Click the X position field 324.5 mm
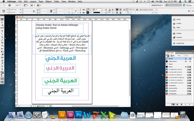194x121 pixels. coord(13,10)
